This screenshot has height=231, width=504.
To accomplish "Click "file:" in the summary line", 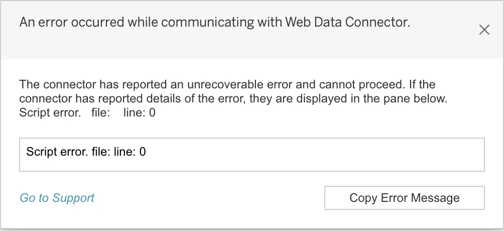I will [x=100, y=113].
